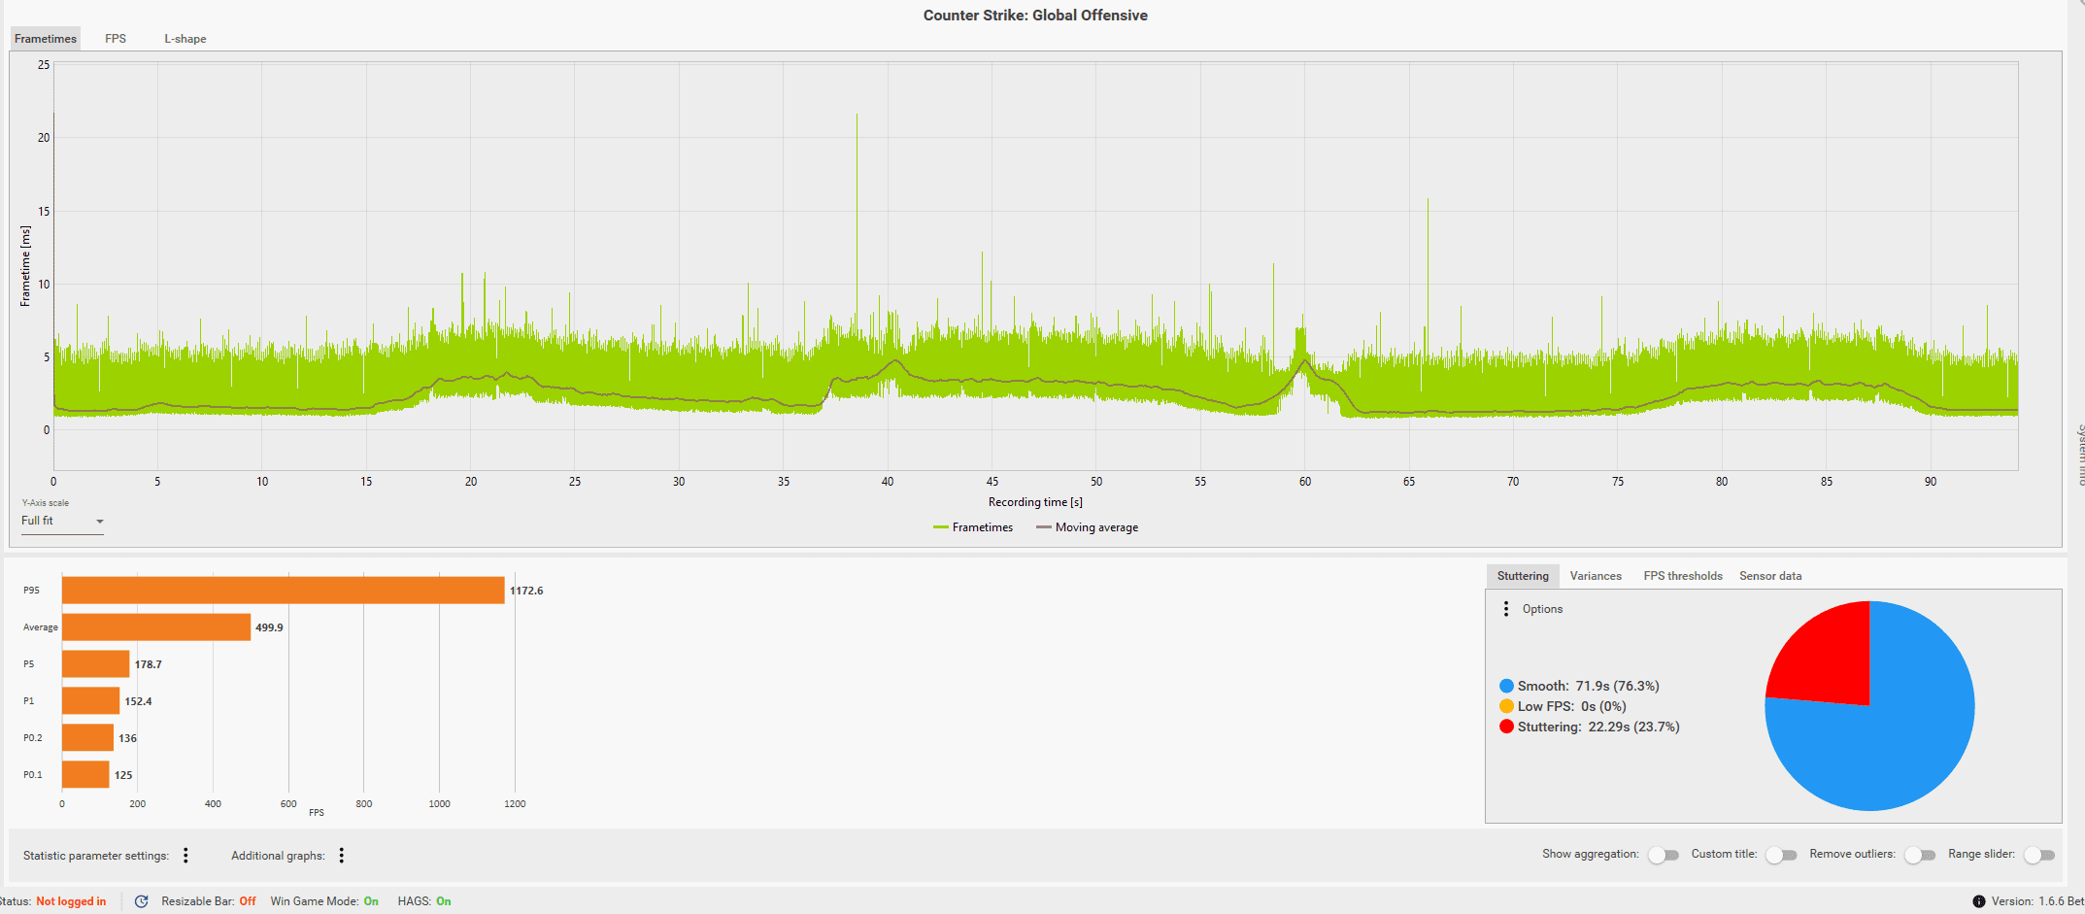Turn on the Range slider switch
Screen dimensions: 2085x914
[2039, 855]
